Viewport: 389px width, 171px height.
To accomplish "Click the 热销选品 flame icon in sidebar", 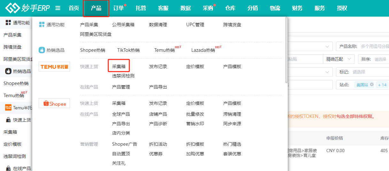I will point(8,71).
